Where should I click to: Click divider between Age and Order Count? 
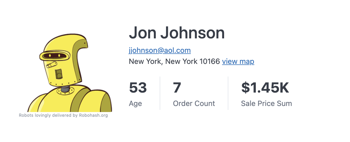pos(160,93)
